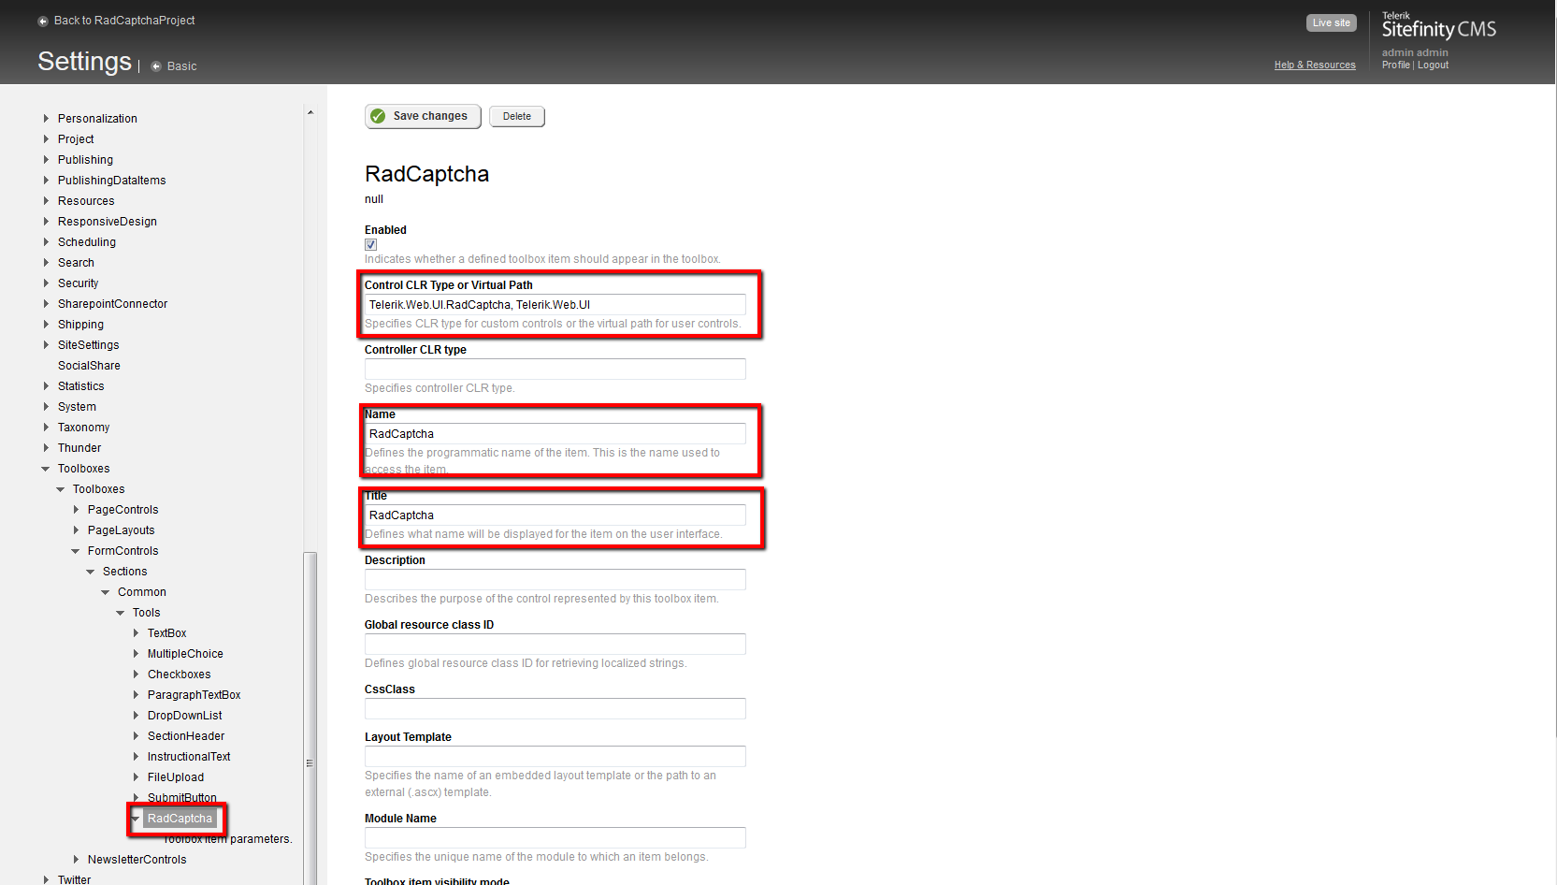Click the Sitefinity CMS logo
Screen dimensions: 1557x885
tap(1438, 26)
